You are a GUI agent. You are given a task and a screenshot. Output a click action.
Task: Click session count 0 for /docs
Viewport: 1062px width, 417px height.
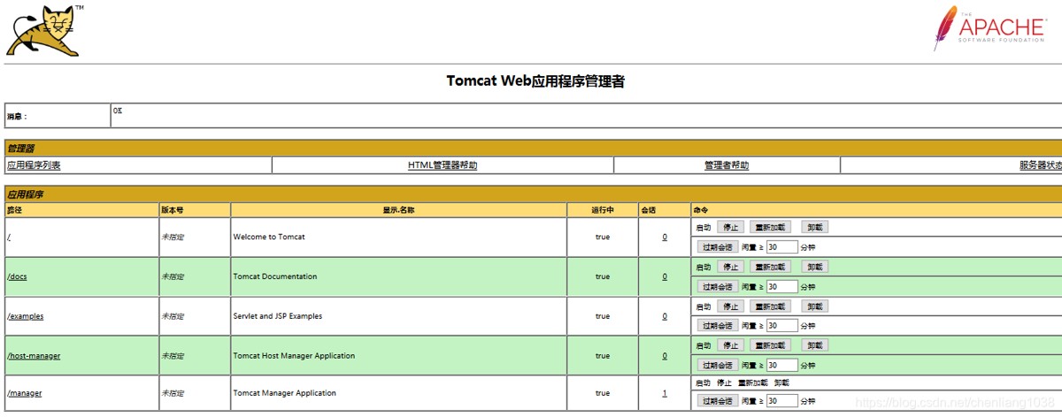pyautogui.click(x=665, y=277)
